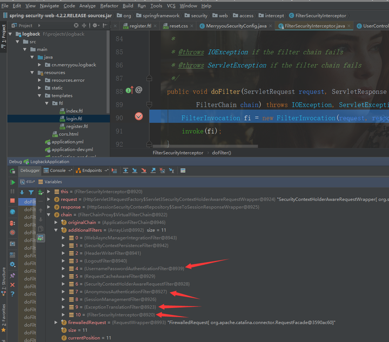The width and height of the screenshot is (389, 342).
Task: Open the Refactor menu
Action: tap(109, 6)
